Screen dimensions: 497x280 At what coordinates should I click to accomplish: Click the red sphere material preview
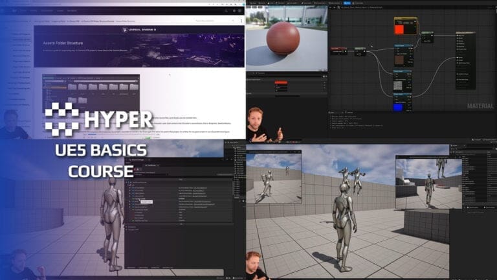coord(283,39)
